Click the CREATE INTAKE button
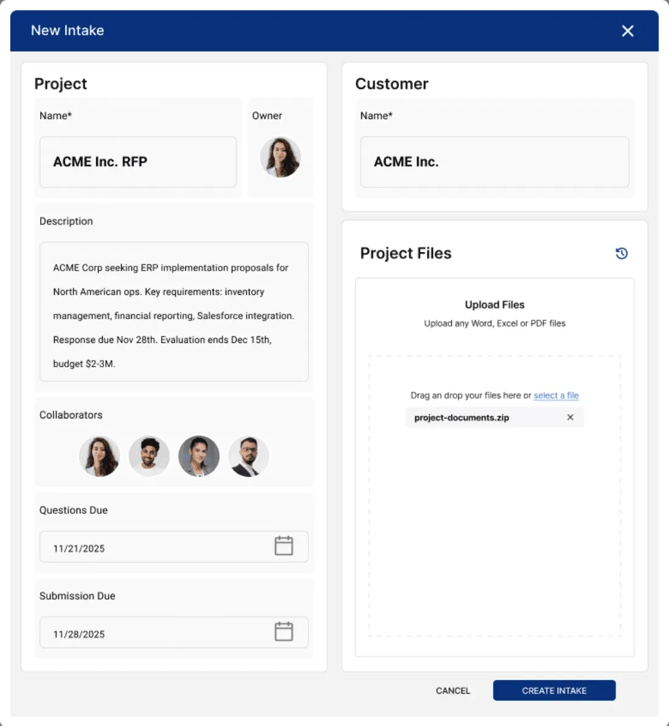The image size is (669, 726). click(x=554, y=690)
